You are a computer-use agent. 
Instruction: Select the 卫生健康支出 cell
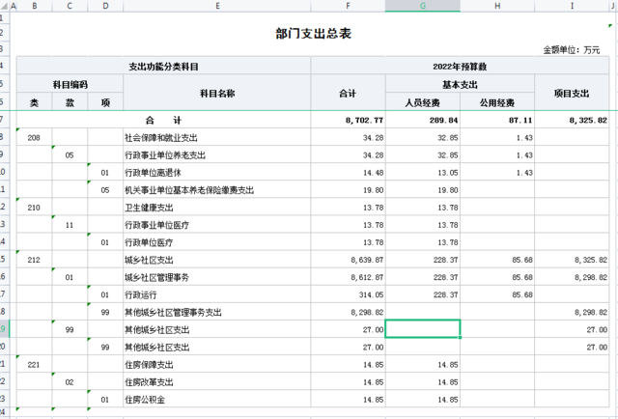[216, 207]
